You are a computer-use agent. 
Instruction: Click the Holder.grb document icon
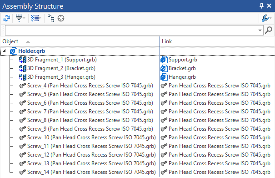coord(14,51)
